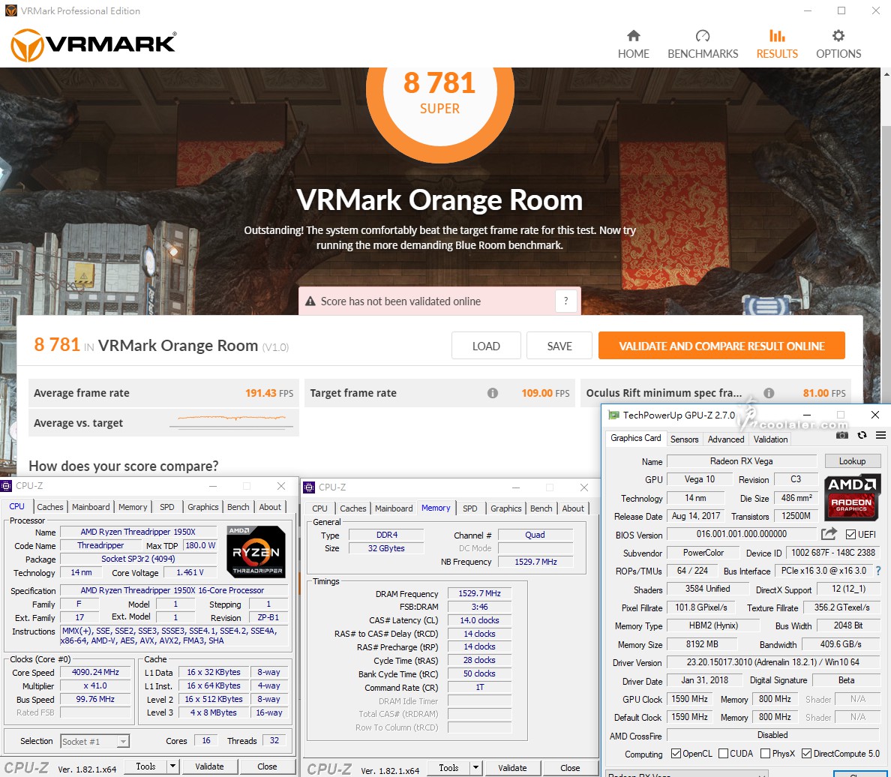The height and width of the screenshot is (777, 891).
Task: Open SPD tab in CPU-Z memory window
Action: [x=470, y=508]
